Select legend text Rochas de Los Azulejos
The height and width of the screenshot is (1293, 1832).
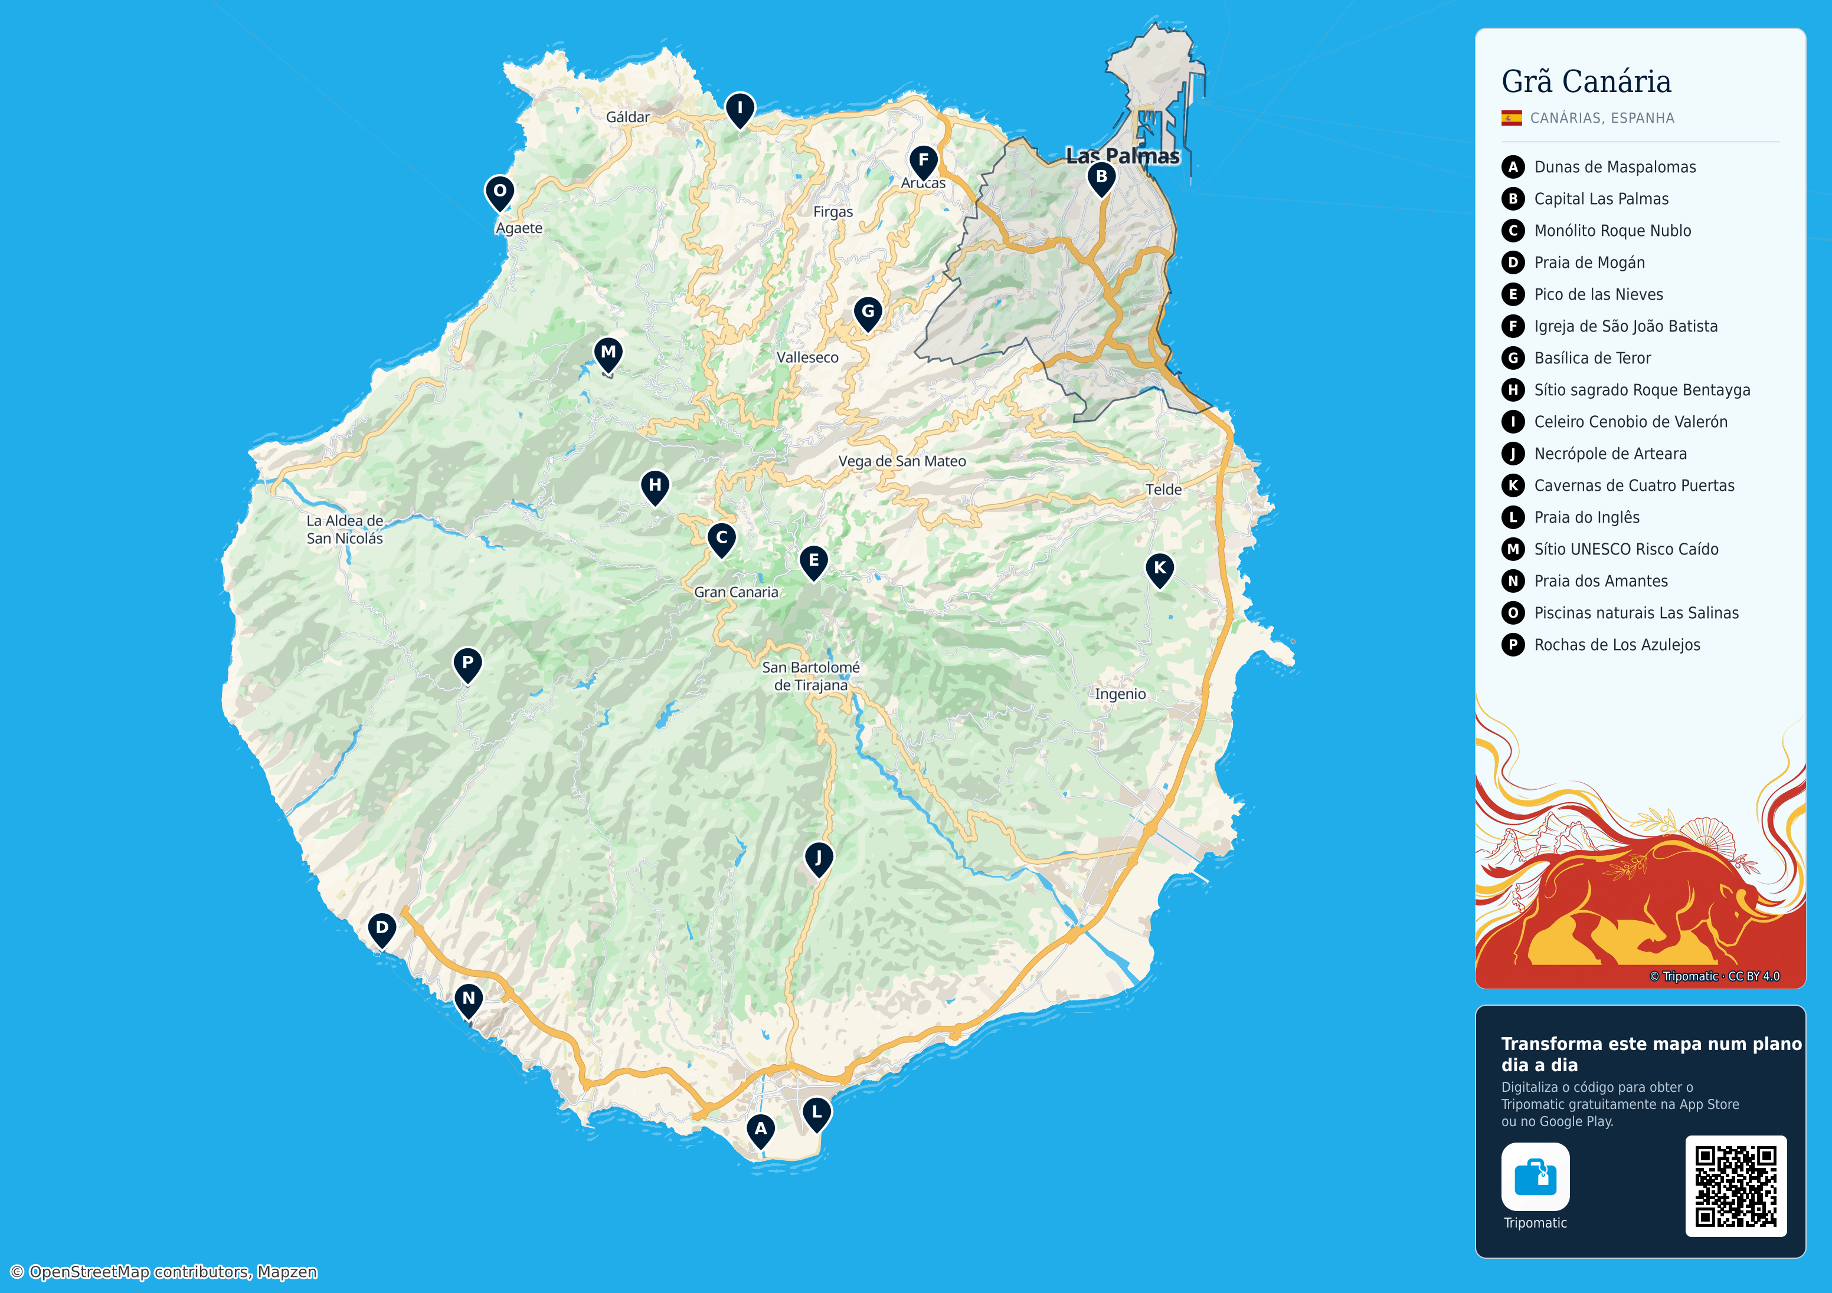1617,645
